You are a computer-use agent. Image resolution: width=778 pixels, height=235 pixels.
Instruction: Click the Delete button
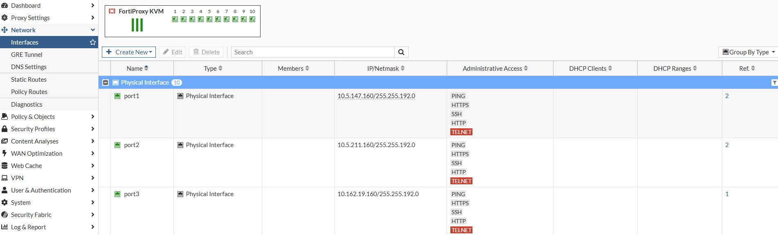point(207,52)
